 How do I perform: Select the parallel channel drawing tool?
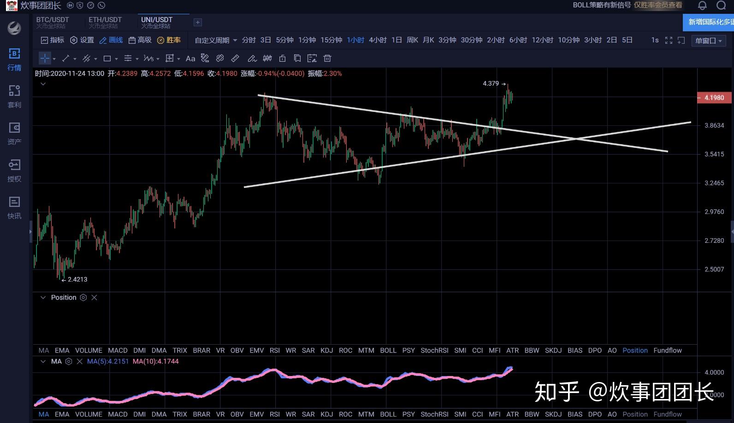pos(86,59)
